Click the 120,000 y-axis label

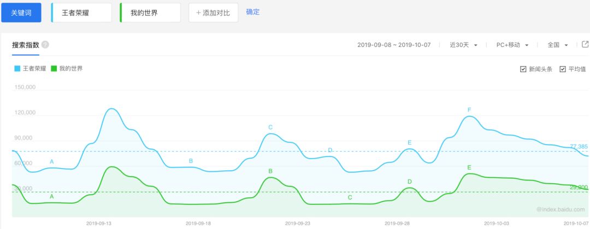[25, 113]
